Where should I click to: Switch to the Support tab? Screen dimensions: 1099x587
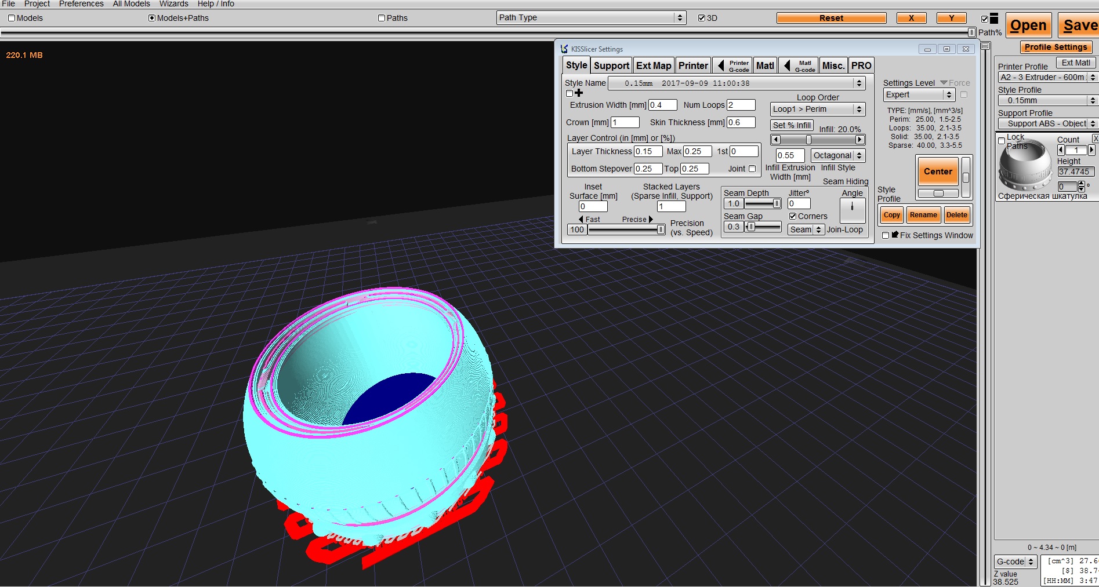tap(611, 65)
